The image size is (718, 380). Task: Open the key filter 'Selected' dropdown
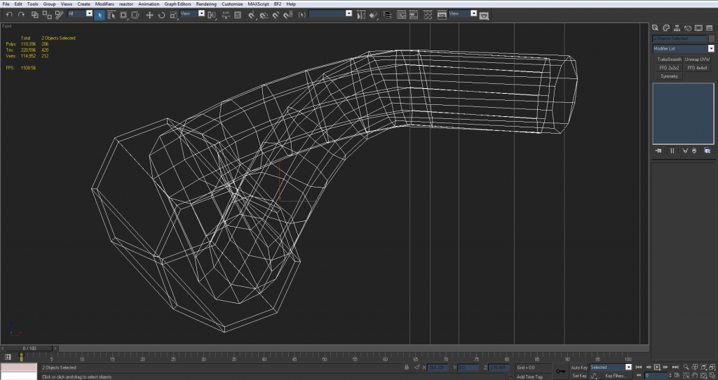coord(628,367)
